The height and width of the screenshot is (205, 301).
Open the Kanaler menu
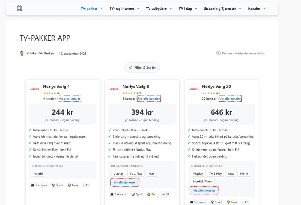point(257,8)
